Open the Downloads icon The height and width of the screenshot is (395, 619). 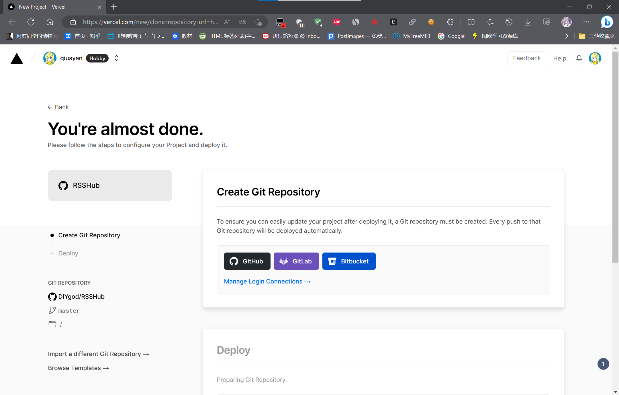tap(528, 22)
